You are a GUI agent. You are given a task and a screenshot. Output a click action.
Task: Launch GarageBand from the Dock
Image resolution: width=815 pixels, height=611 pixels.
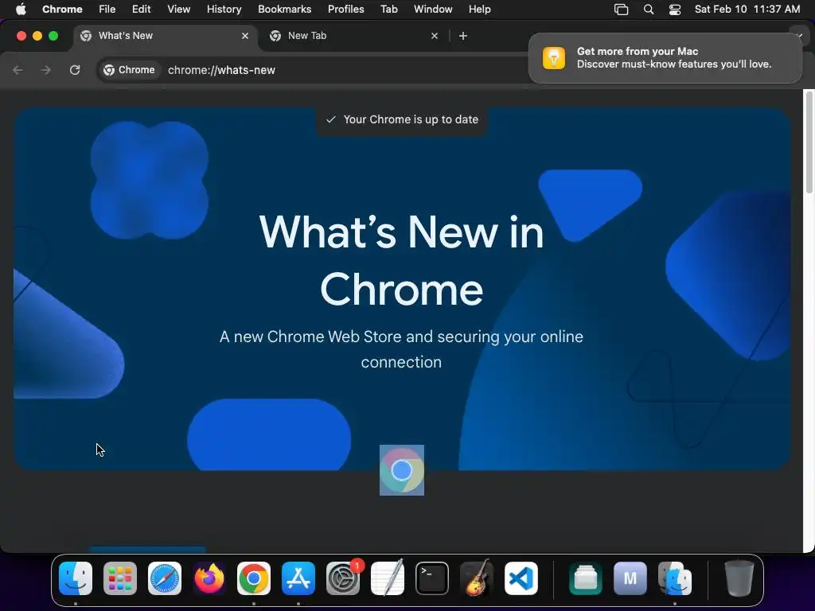477,578
